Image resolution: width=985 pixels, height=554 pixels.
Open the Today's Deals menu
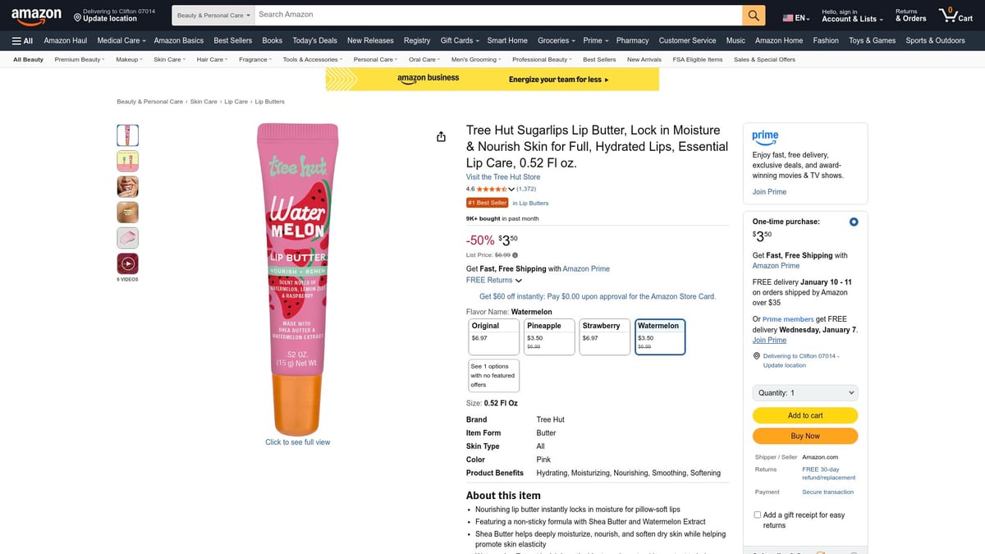[x=314, y=40]
